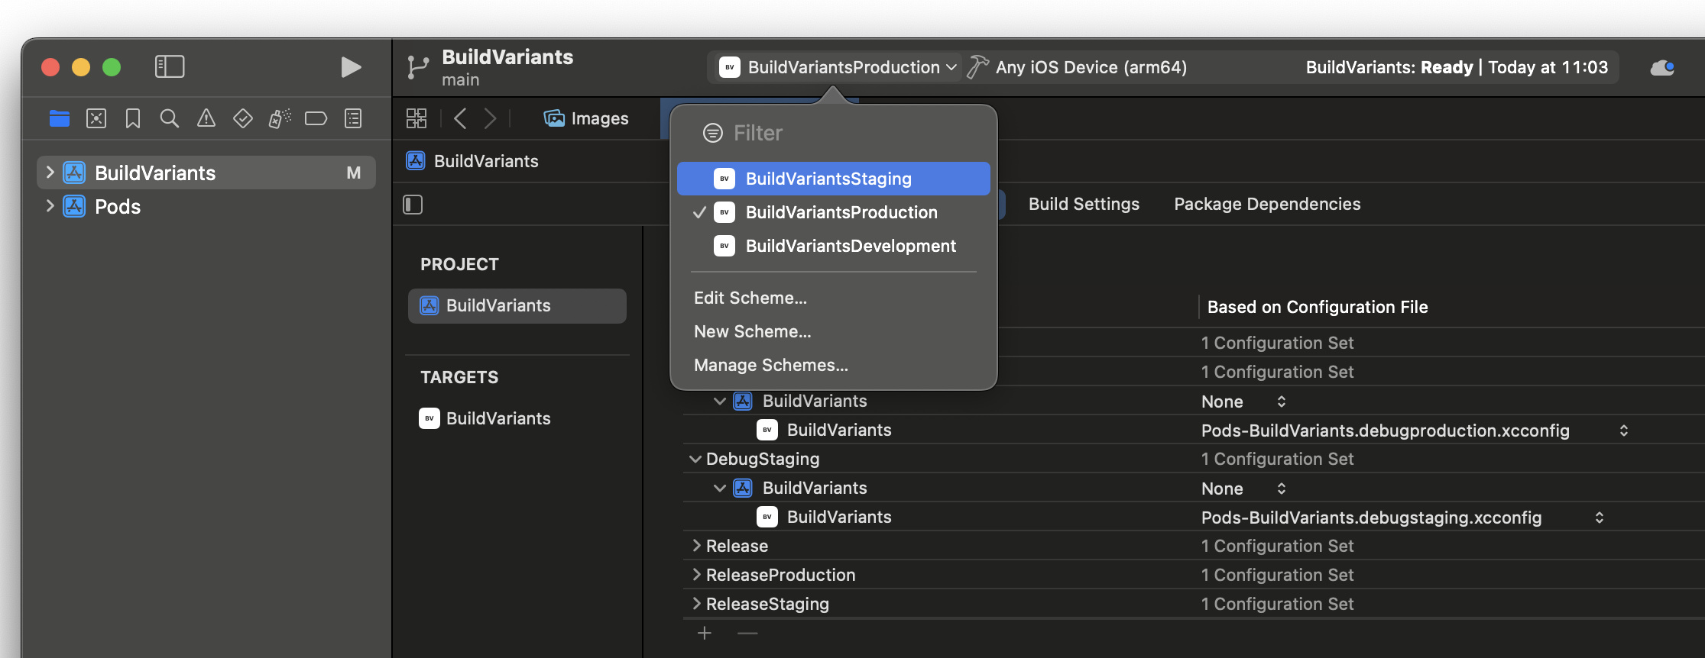
Task: Switch to the Package Dependencies tab
Action: [1267, 204]
